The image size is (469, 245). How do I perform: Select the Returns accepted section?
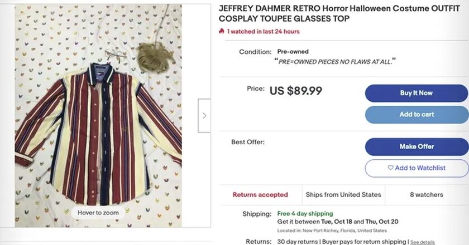[x=260, y=195]
